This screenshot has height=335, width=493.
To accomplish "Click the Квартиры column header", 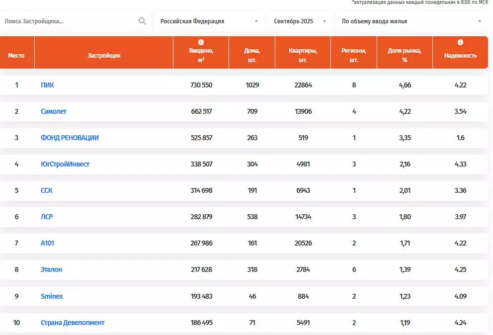I will [x=303, y=55].
